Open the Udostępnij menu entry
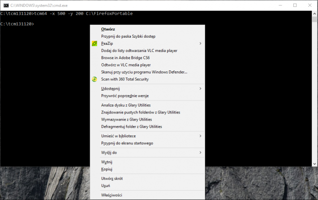The height and width of the screenshot is (200, 318). point(147,88)
